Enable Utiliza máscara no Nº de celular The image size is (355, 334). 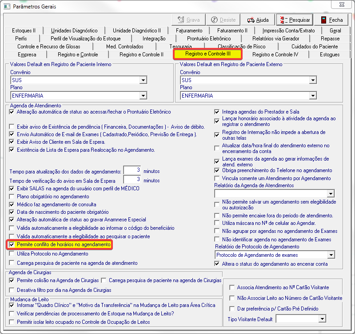coord(217,223)
